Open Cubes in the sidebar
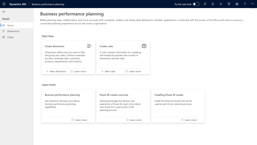 pos(17,37)
